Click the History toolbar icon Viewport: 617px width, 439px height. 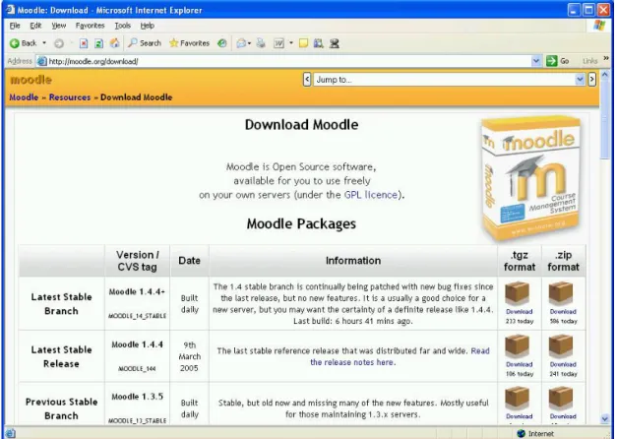point(222,43)
